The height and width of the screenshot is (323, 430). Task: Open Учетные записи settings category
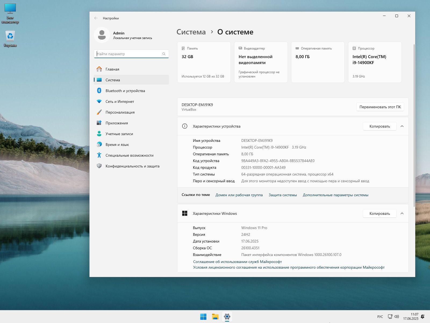(x=131, y=134)
